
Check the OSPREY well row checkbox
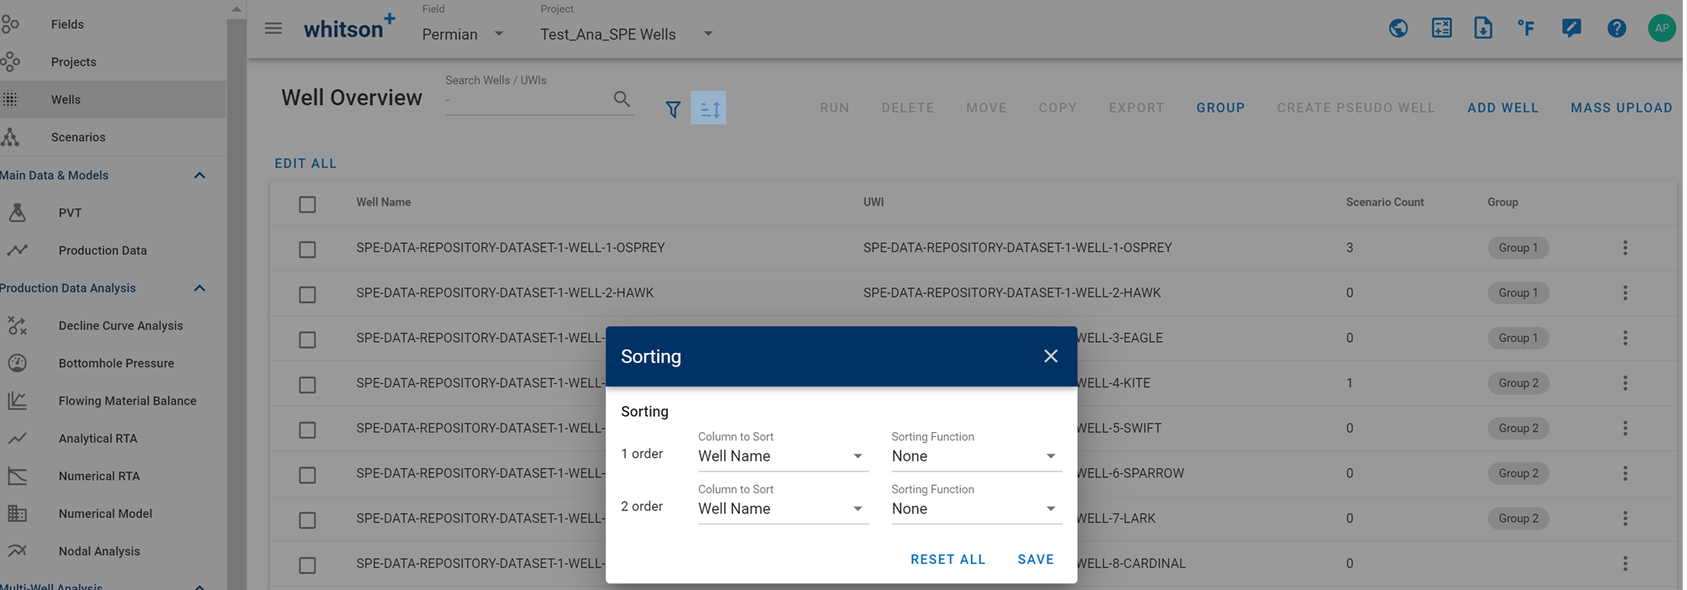(307, 250)
